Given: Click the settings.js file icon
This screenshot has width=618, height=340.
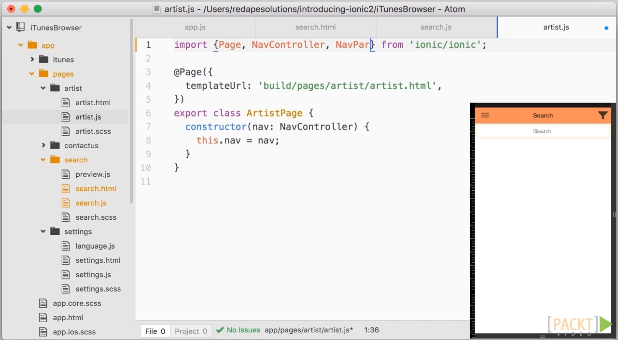Looking at the screenshot, I should [66, 274].
